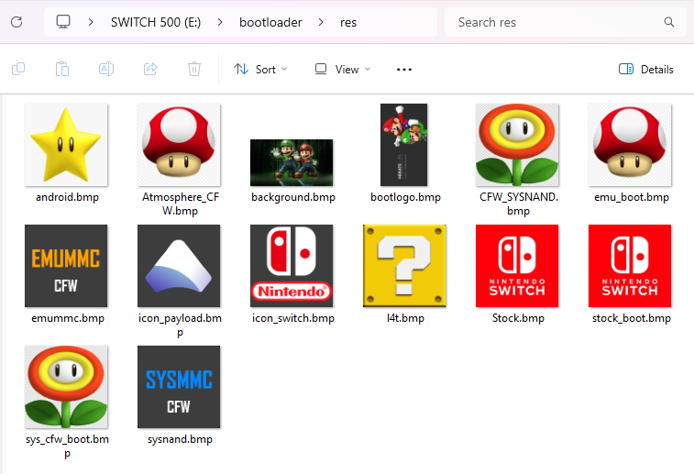This screenshot has height=474, width=694.
Task: Click the Copy toolbar icon
Action: (x=18, y=69)
